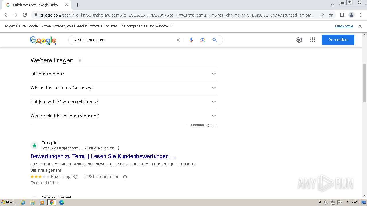367x206 pixels.
Task: Click the Trustpilot star favicon
Action: 34,145
